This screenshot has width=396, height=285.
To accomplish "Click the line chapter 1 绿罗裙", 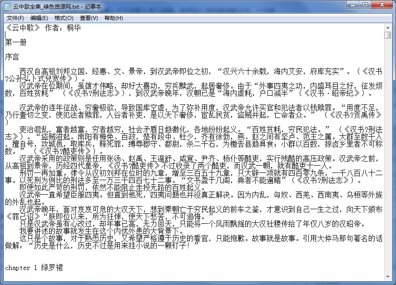I will pyautogui.click(x=34, y=267).
